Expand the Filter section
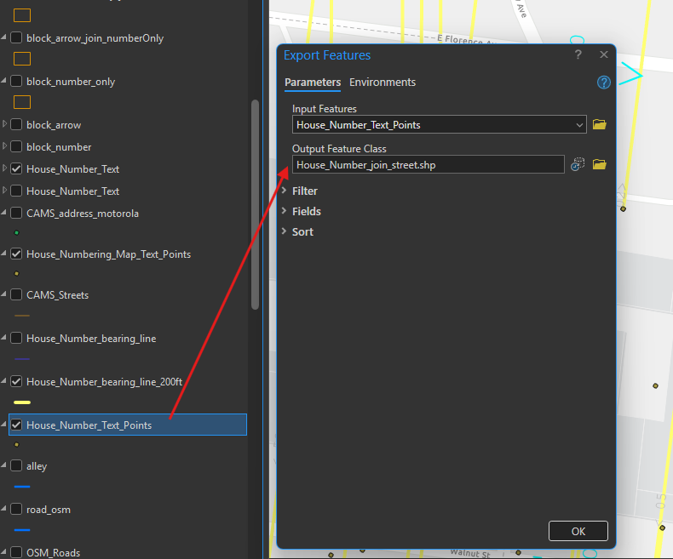Viewport: 673px width, 559px height. (284, 191)
